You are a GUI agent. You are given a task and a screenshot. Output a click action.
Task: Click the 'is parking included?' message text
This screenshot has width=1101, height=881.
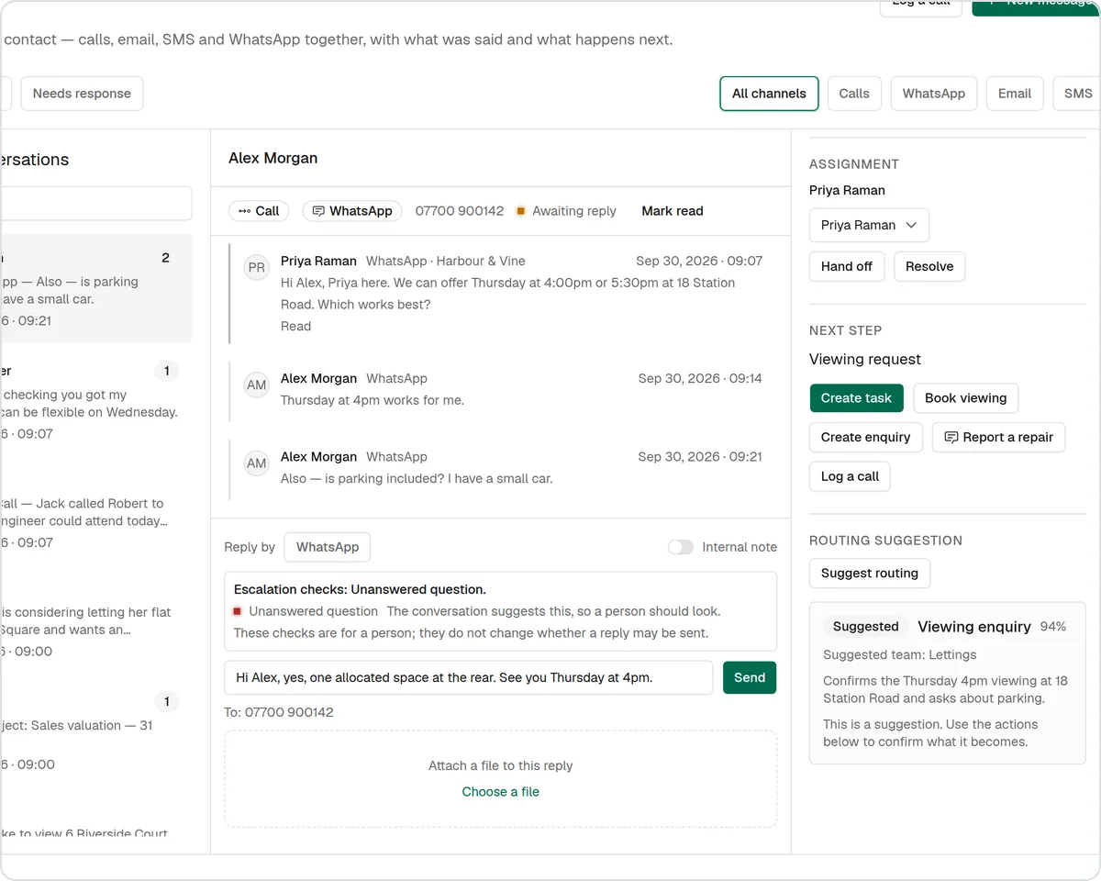pos(417,478)
